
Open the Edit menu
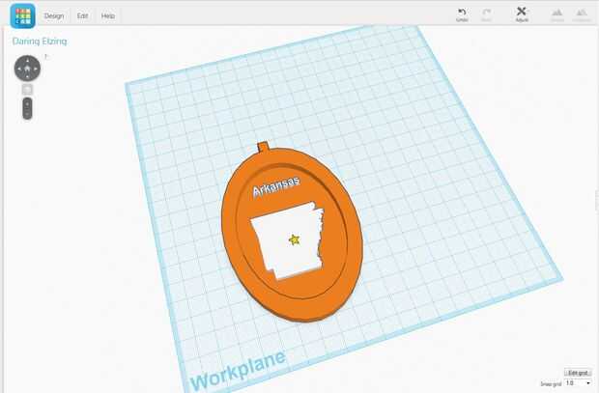82,16
